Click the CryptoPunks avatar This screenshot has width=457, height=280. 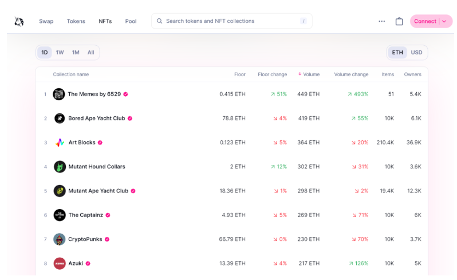coord(60,239)
